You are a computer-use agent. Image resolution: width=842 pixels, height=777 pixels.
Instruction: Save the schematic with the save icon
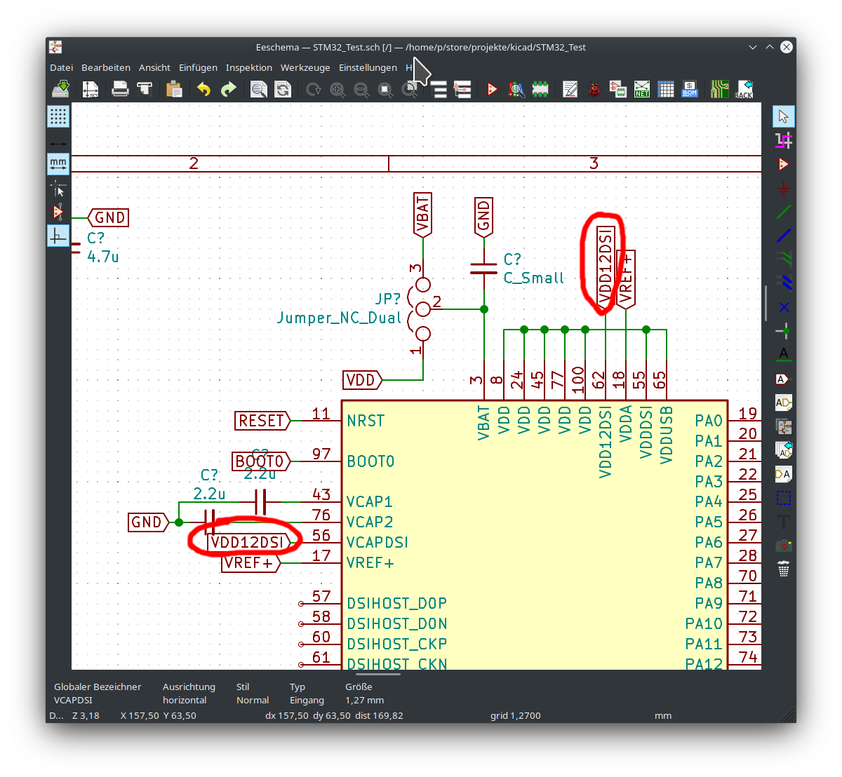(60, 89)
